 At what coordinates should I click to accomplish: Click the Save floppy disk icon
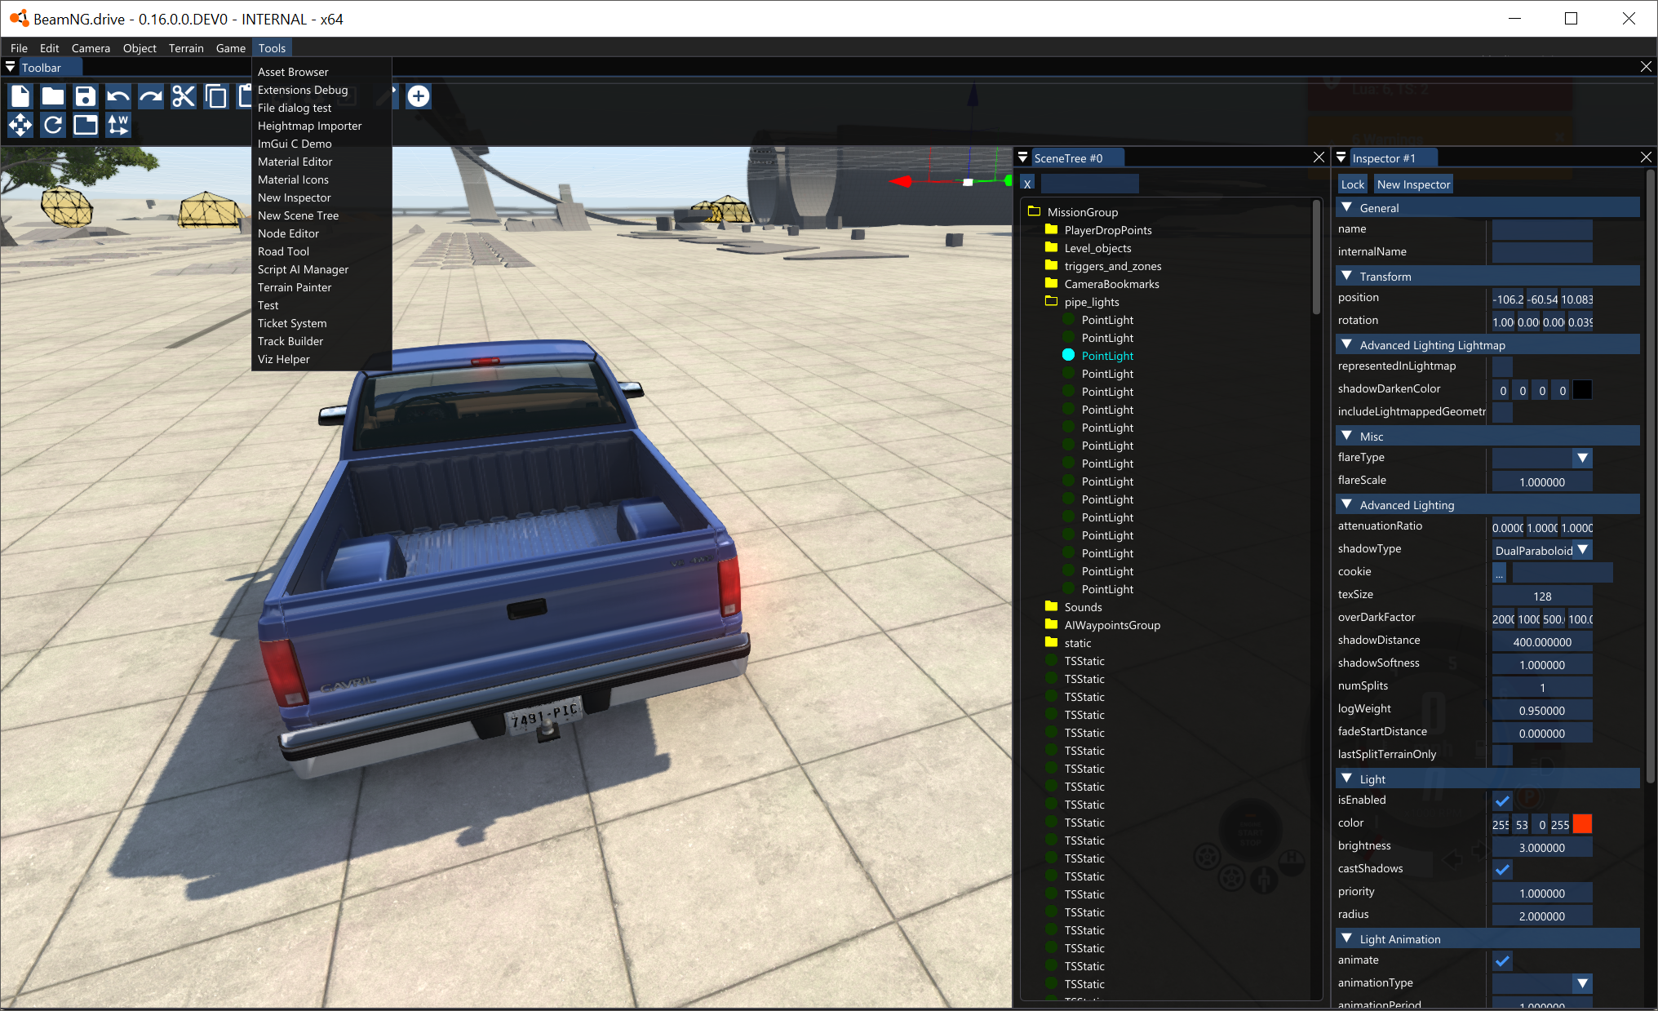pyautogui.click(x=86, y=96)
